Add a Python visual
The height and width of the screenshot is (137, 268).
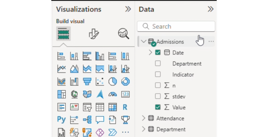(x=61, y=120)
